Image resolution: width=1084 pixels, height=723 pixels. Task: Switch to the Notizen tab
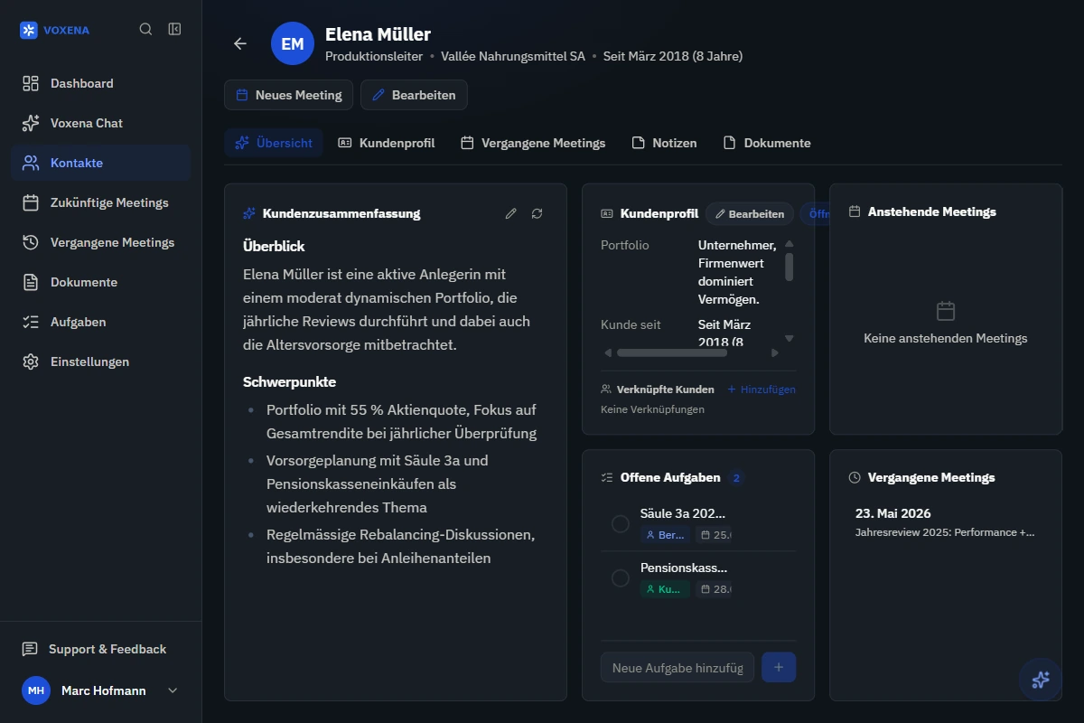[664, 143]
